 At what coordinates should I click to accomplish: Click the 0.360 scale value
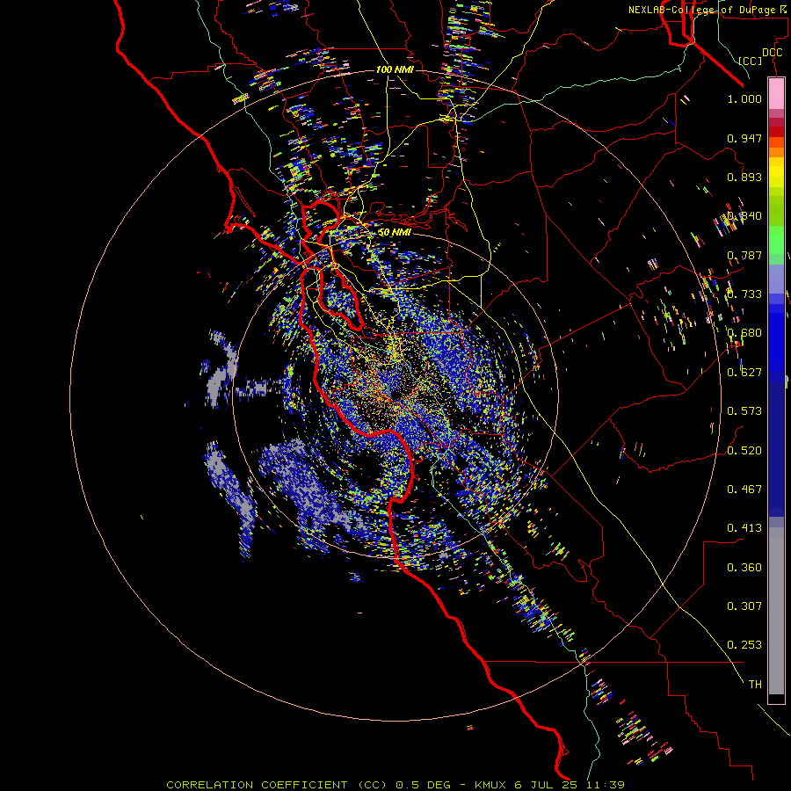[x=744, y=568]
